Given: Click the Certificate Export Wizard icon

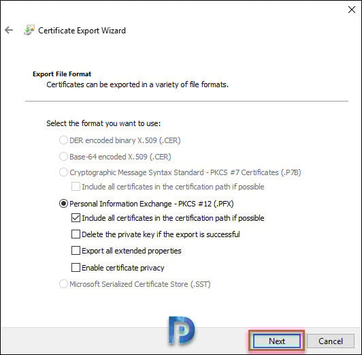Looking at the screenshot, I should coord(29,30).
